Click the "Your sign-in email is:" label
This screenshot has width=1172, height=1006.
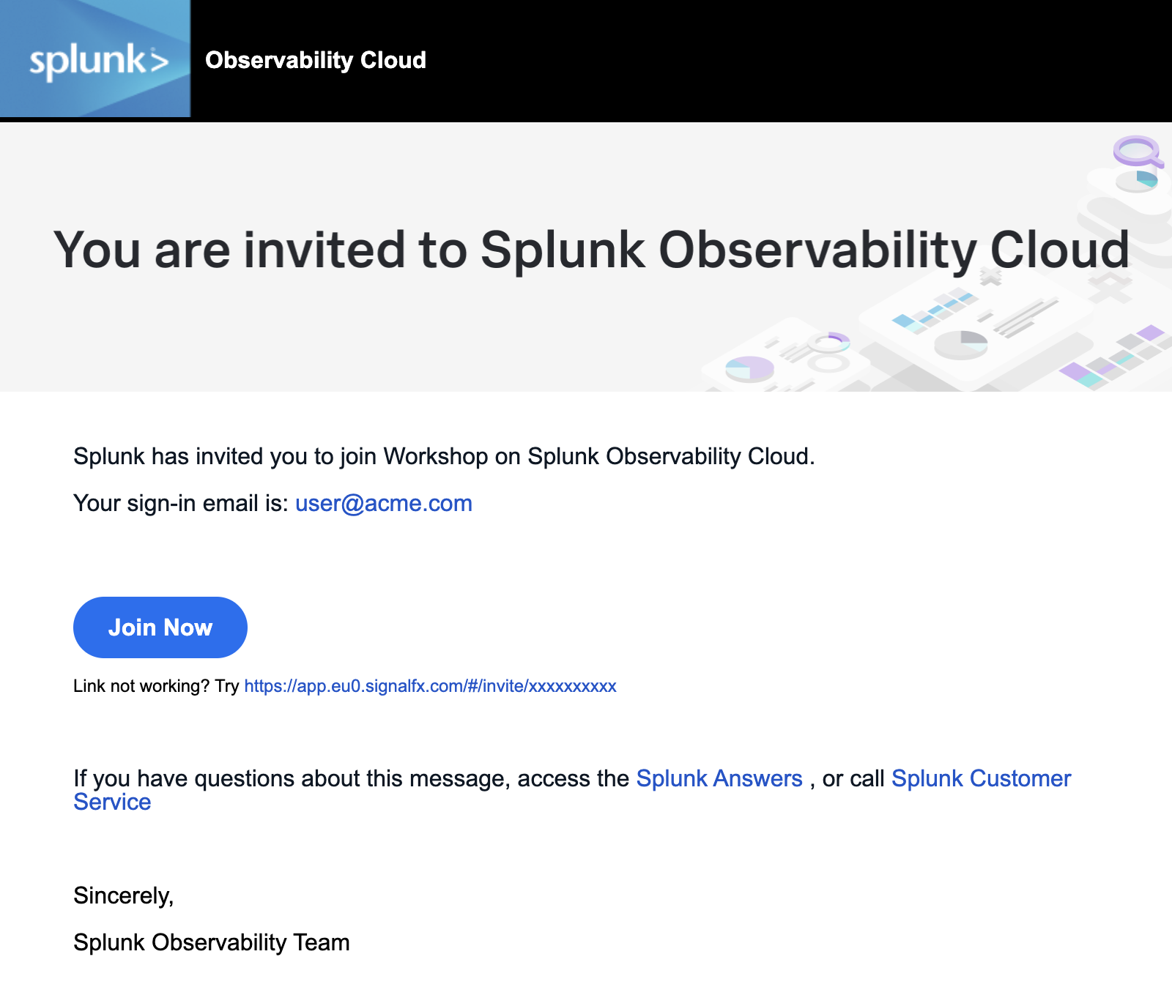click(x=181, y=504)
